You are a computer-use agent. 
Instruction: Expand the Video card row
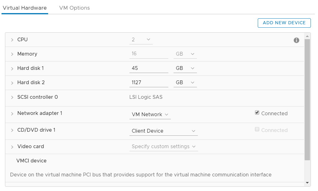[12, 147]
